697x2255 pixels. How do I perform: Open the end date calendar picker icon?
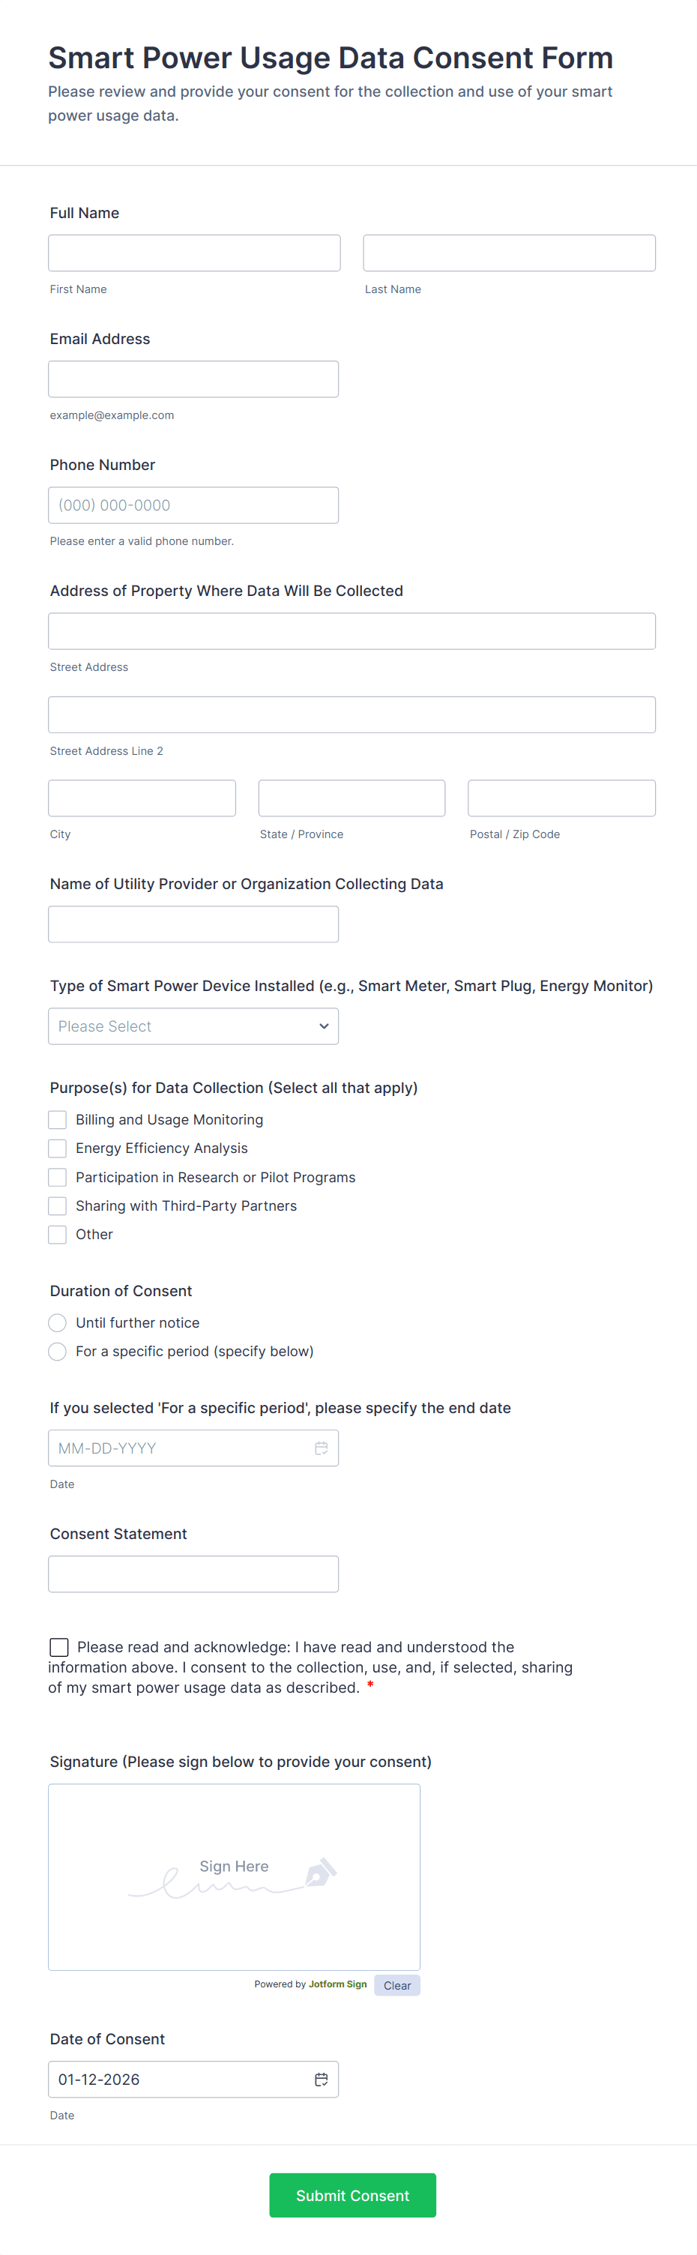tap(321, 1448)
